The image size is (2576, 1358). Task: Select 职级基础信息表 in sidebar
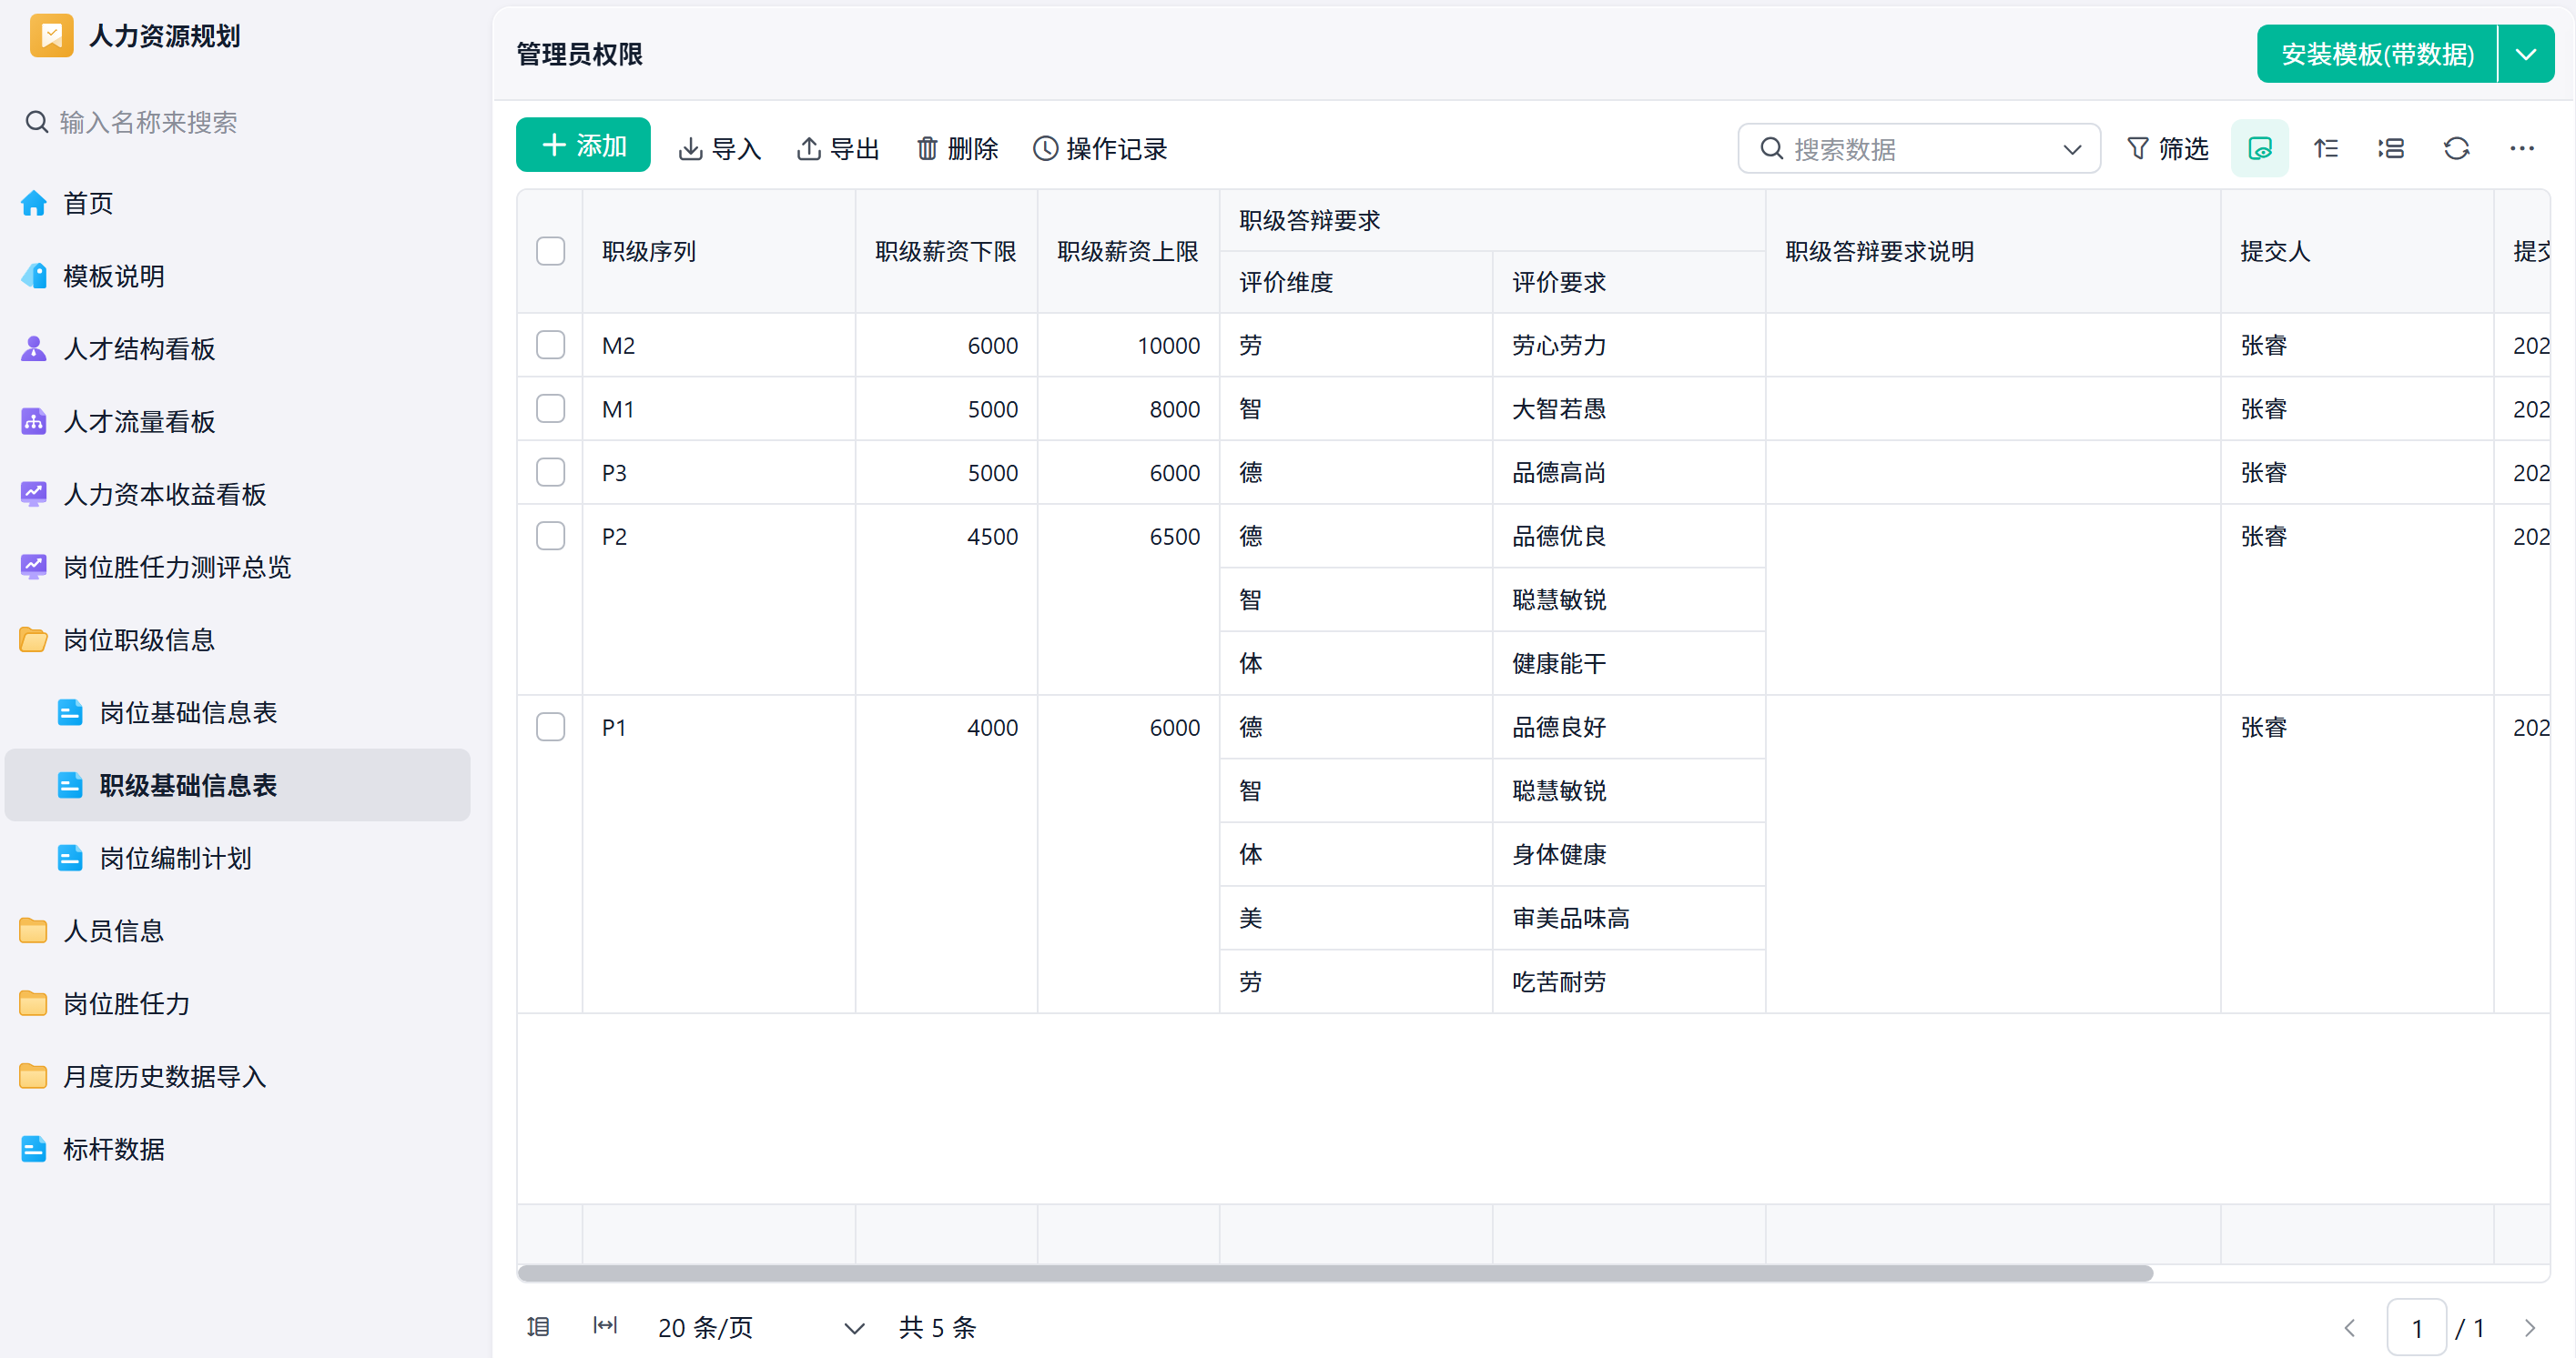238,786
